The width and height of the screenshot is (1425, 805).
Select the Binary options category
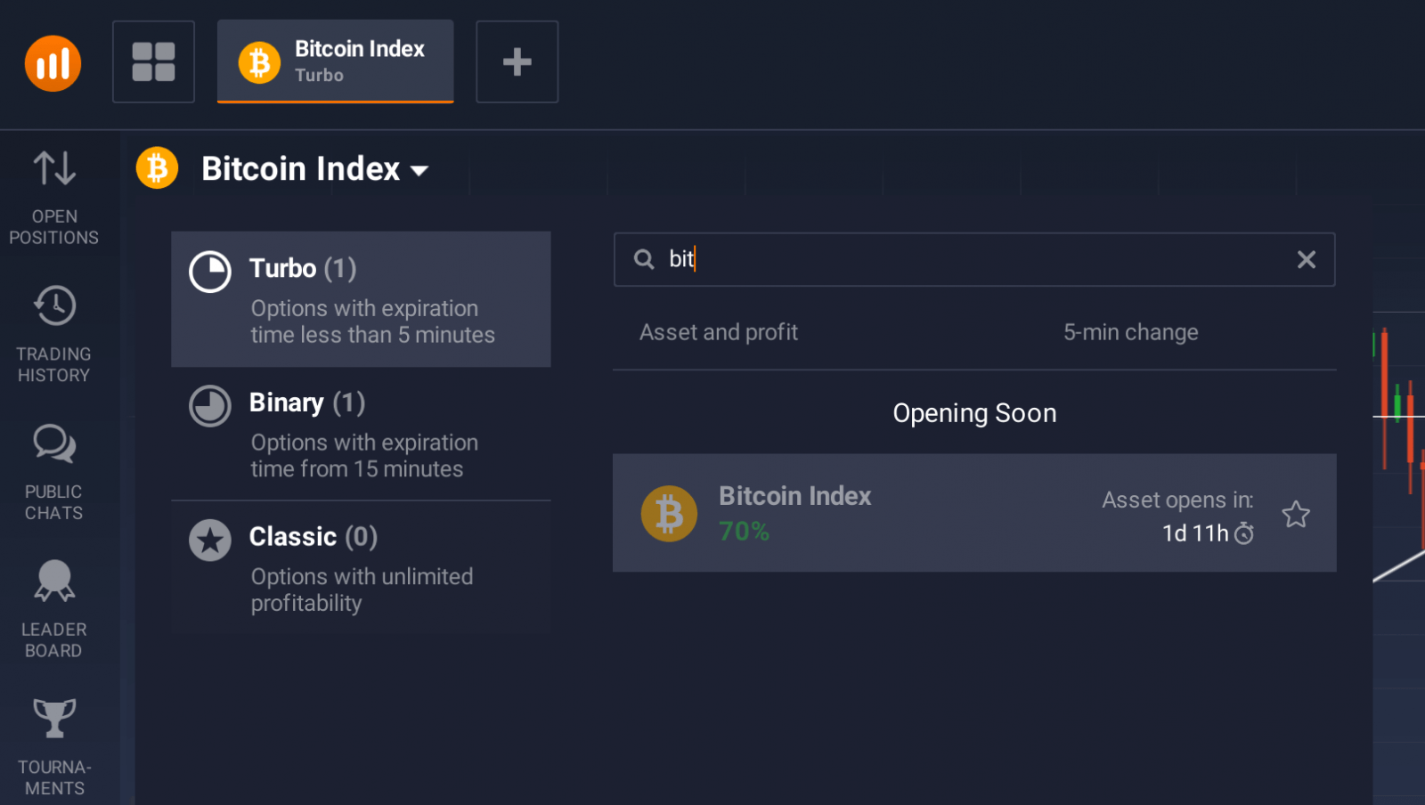361,434
